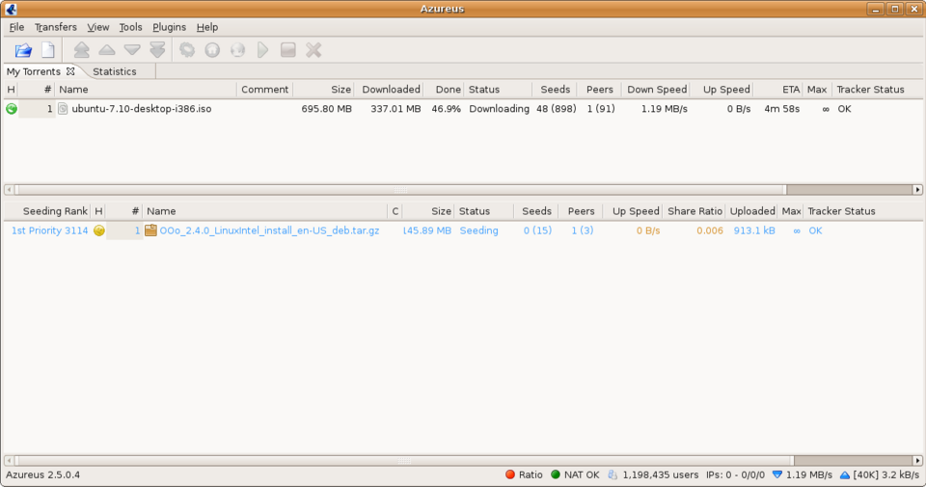Sort downloads by Done column

[x=444, y=90]
